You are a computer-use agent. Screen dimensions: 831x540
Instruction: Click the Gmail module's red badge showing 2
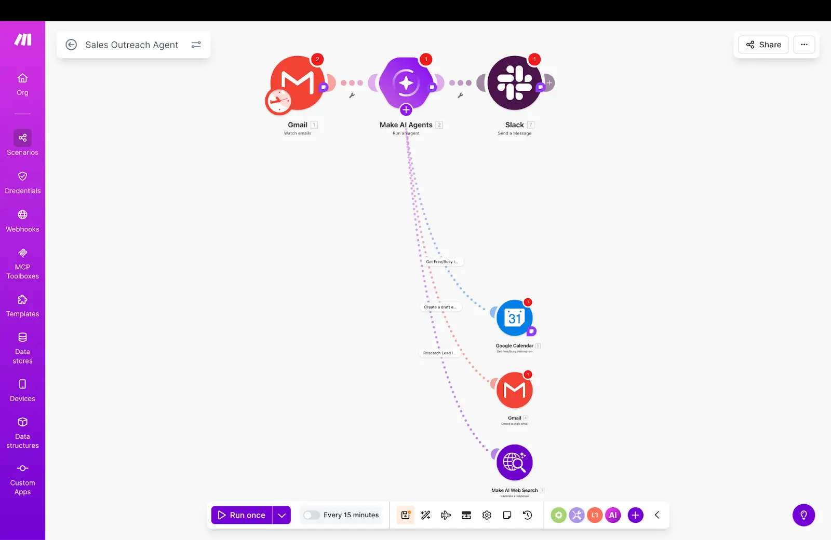click(x=317, y=59)
